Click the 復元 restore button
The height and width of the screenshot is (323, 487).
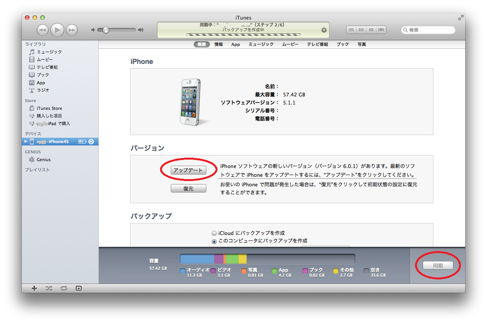188,189
